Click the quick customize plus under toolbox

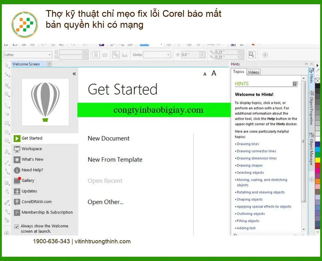pyautogui.click(x=7, y=233)
